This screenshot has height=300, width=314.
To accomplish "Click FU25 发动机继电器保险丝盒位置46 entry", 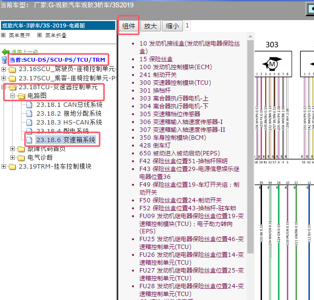I will [192, 243].
